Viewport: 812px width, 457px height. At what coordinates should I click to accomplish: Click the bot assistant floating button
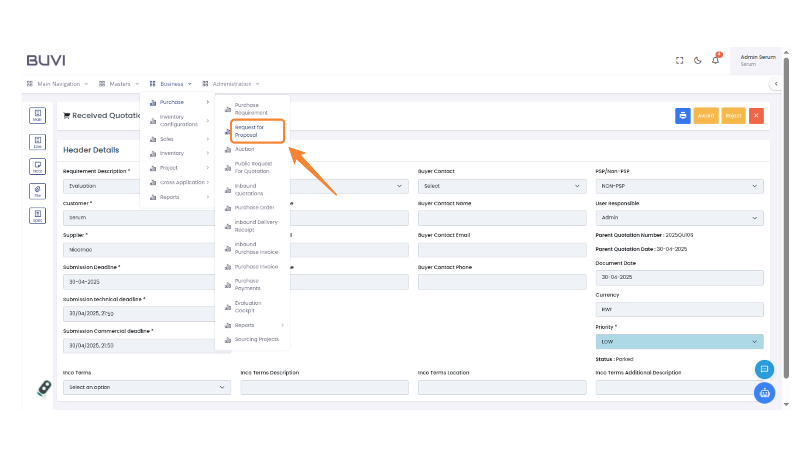tap(764, 393)
